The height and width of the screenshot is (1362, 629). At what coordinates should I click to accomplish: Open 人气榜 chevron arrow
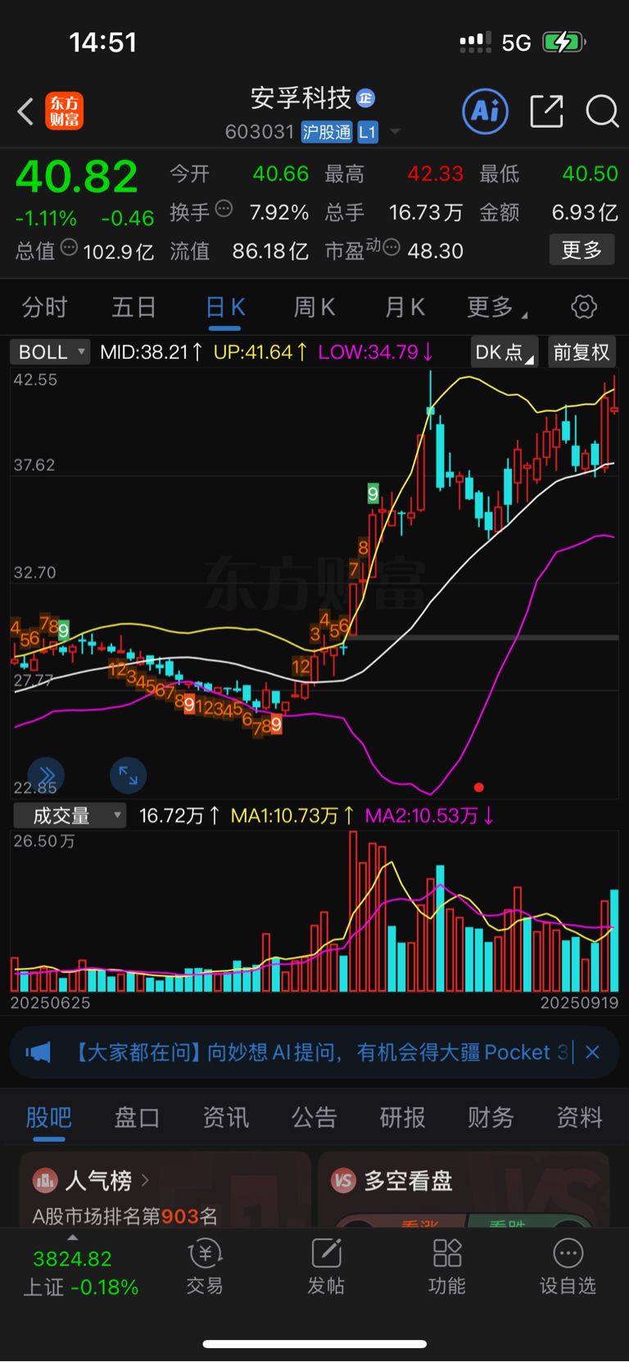tap(146, 1180)
